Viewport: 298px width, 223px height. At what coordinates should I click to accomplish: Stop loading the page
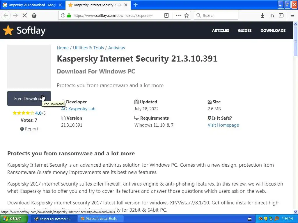pyautogui.click(x=25, y=15)
